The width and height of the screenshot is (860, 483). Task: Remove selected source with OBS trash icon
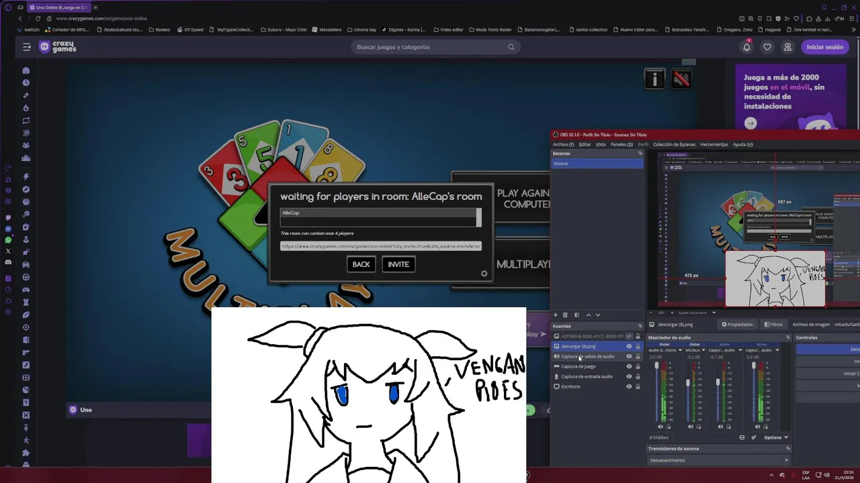tap(565, 315)
